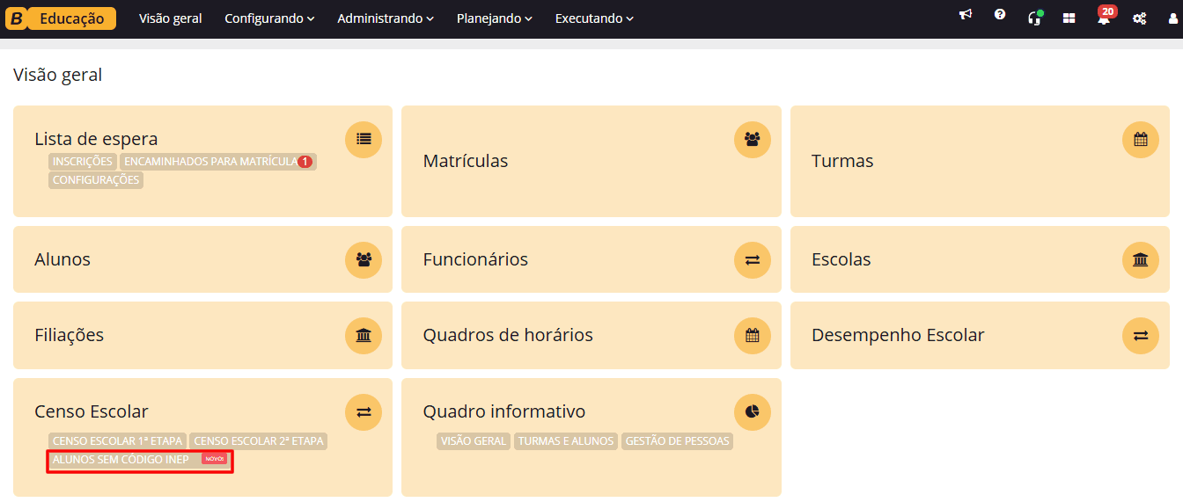Viewport: 1183px width, 502px height.
Task: Open the Filiações card
Action: pos(202,335)
